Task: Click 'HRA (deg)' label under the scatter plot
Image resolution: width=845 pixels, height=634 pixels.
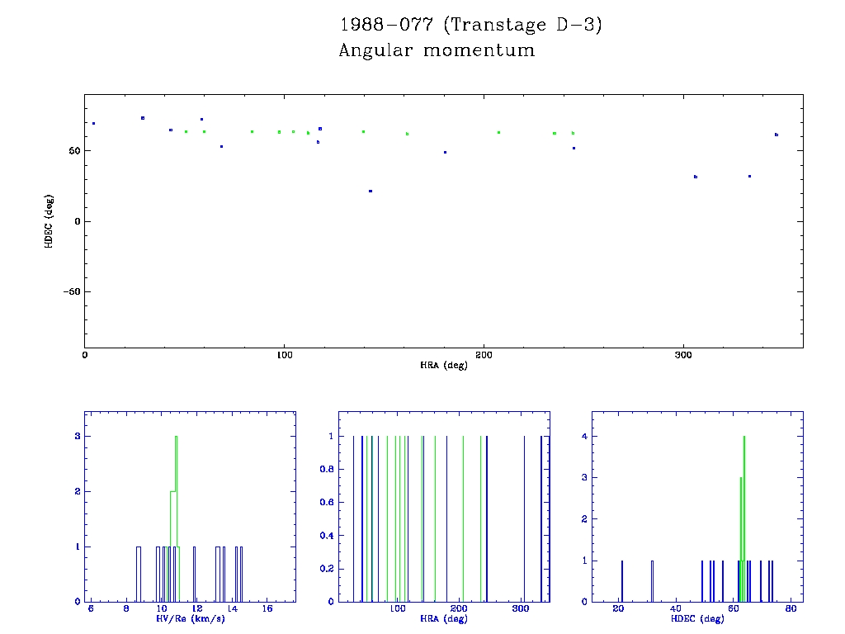Action: coord(444,365)
